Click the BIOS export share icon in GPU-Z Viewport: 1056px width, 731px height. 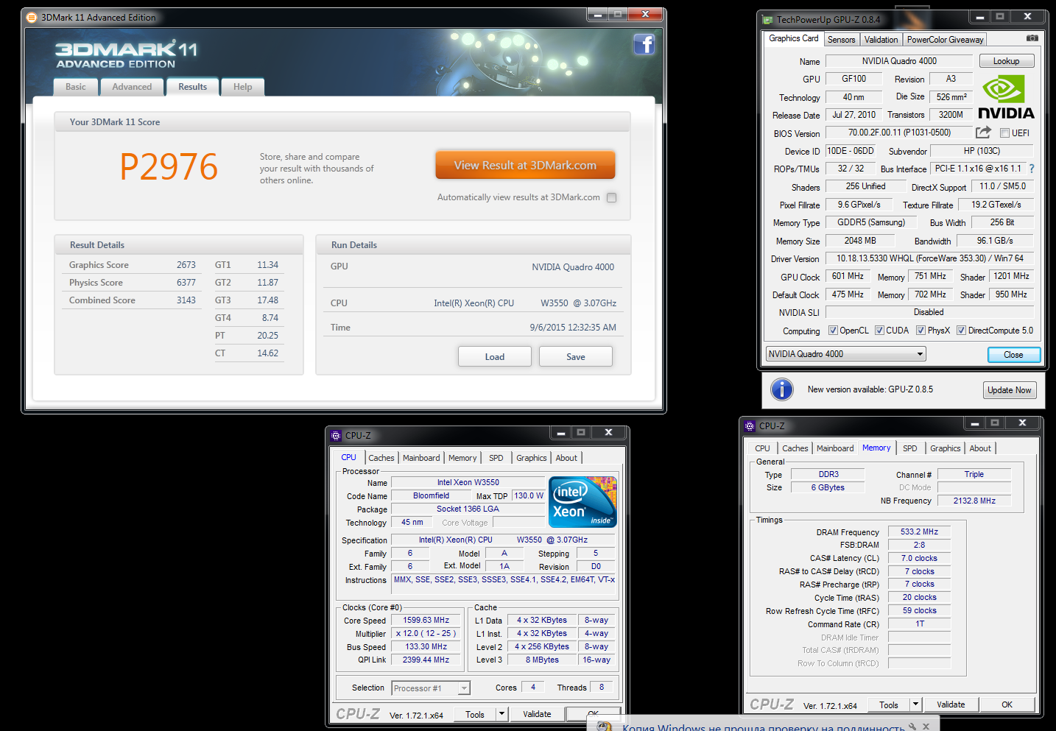point(983,133)
